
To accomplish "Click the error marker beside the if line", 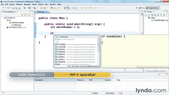I will click(x=35, y=33).
